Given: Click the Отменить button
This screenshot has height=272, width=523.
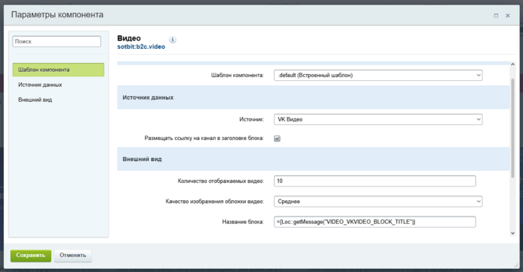Looking at the screenshot, I should coord(73,256).
